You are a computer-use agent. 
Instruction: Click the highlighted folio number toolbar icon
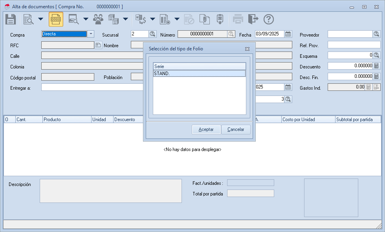coord(56,19)
